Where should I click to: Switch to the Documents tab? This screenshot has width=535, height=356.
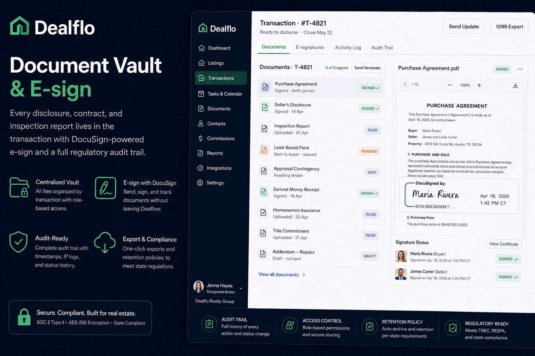(x=274, y=47)
